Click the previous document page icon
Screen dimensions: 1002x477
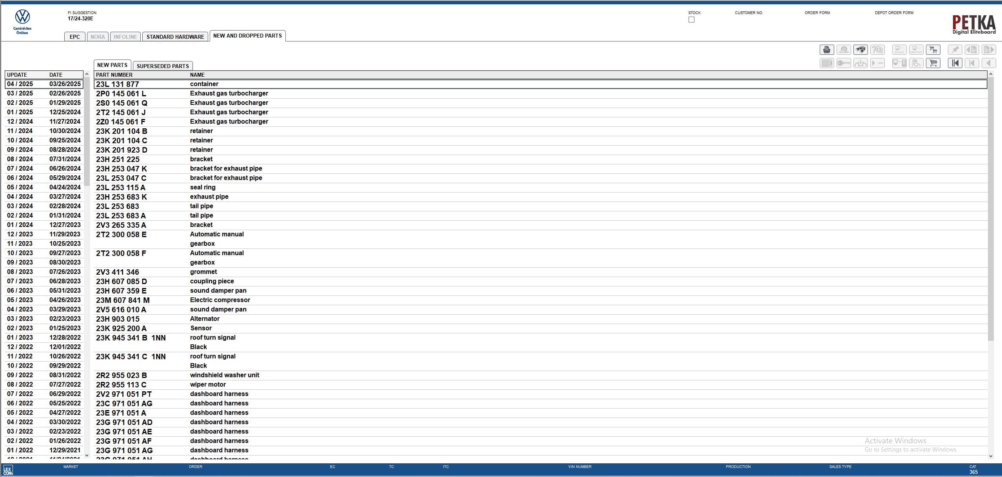point(972,50)
